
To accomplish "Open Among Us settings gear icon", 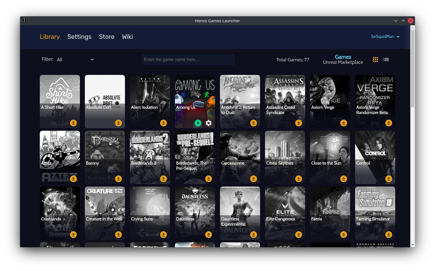I will 209,123.
